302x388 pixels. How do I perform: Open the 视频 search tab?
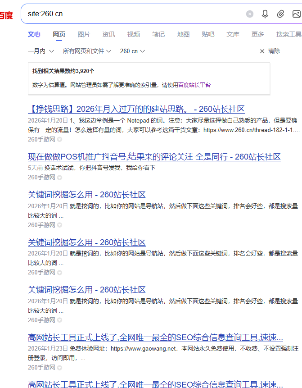133,34
